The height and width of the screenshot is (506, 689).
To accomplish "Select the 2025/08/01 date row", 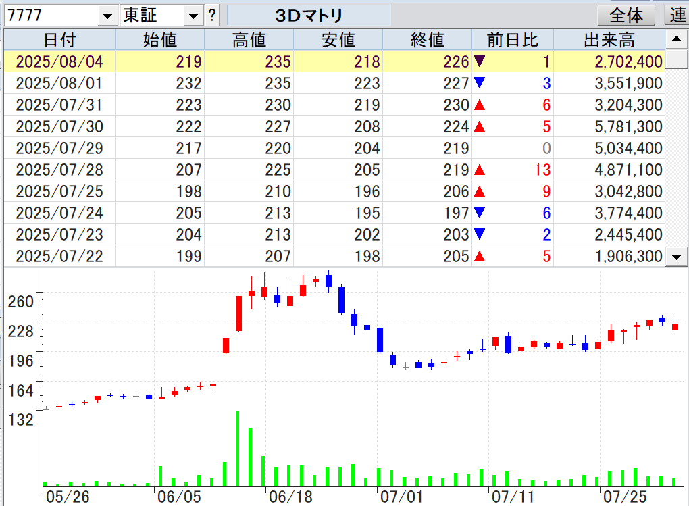I will [334, 83].
